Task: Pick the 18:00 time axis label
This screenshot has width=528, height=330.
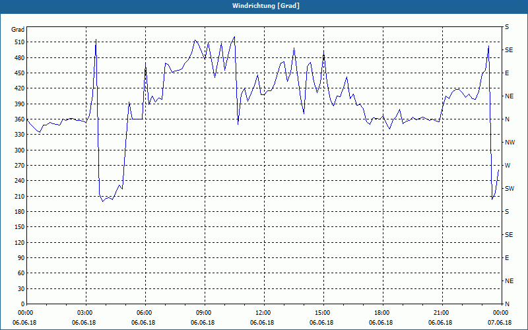Action: (381, 313)
